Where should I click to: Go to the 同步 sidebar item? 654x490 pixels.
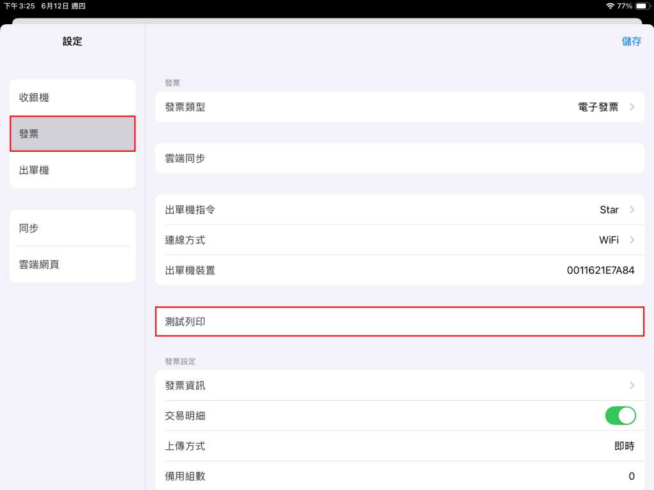tap(73, 228)
